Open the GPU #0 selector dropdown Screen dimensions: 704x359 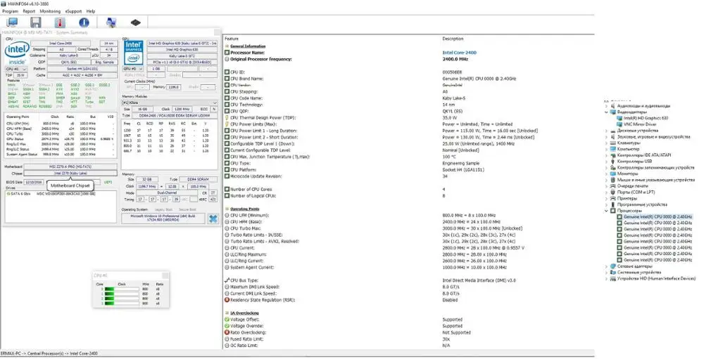click(x=133, y=69)
